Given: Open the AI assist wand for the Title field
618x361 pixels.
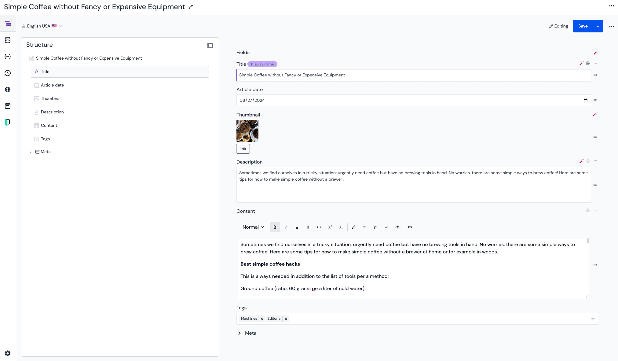Looking at the screenshot, I should [x=582, y=63].
